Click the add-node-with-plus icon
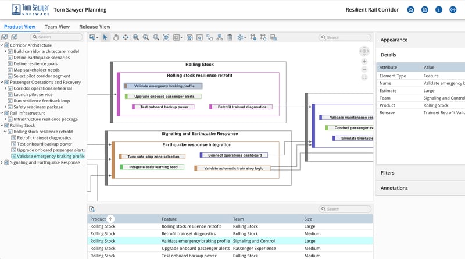The image size is (465, 259). click(x=253, y=37)
